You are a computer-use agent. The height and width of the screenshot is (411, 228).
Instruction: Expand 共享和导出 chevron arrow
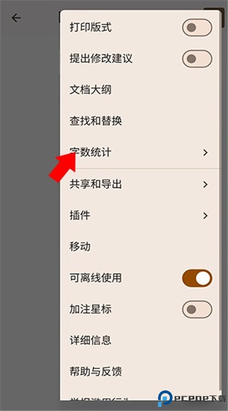coord(206,184)
